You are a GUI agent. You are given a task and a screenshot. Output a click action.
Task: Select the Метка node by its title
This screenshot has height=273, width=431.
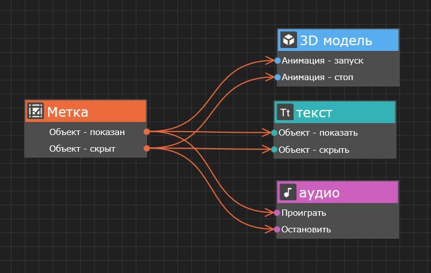68,112
